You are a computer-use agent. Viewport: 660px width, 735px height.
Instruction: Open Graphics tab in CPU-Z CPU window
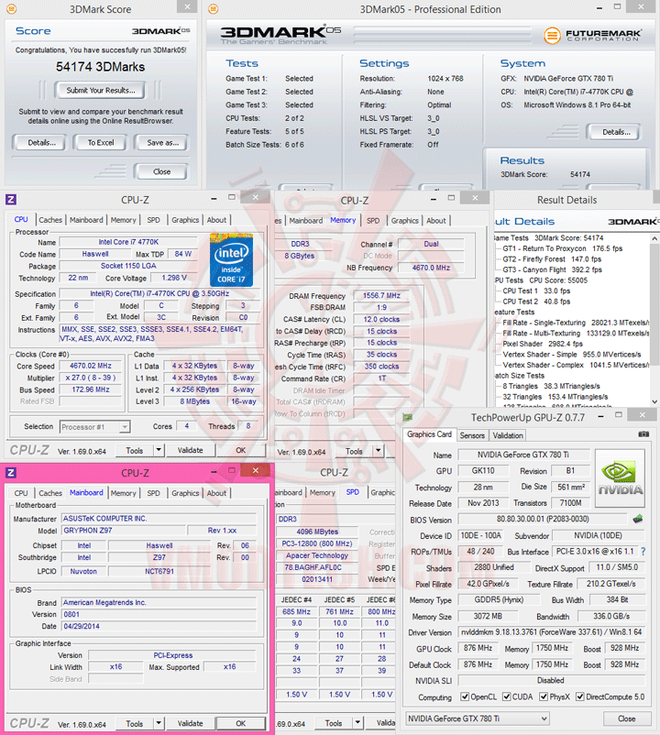click(185, 220)
